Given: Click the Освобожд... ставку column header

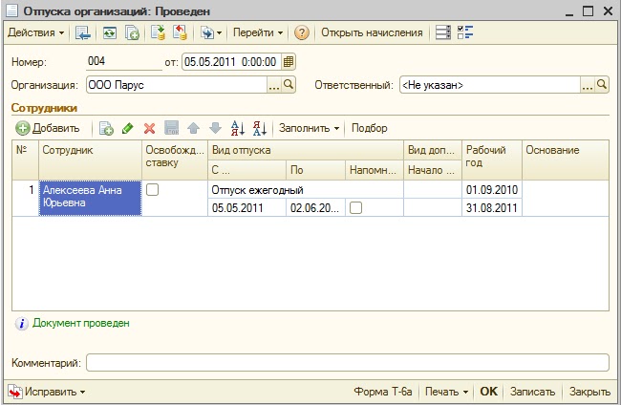Looking at the screenshot, I should (175, 160).
